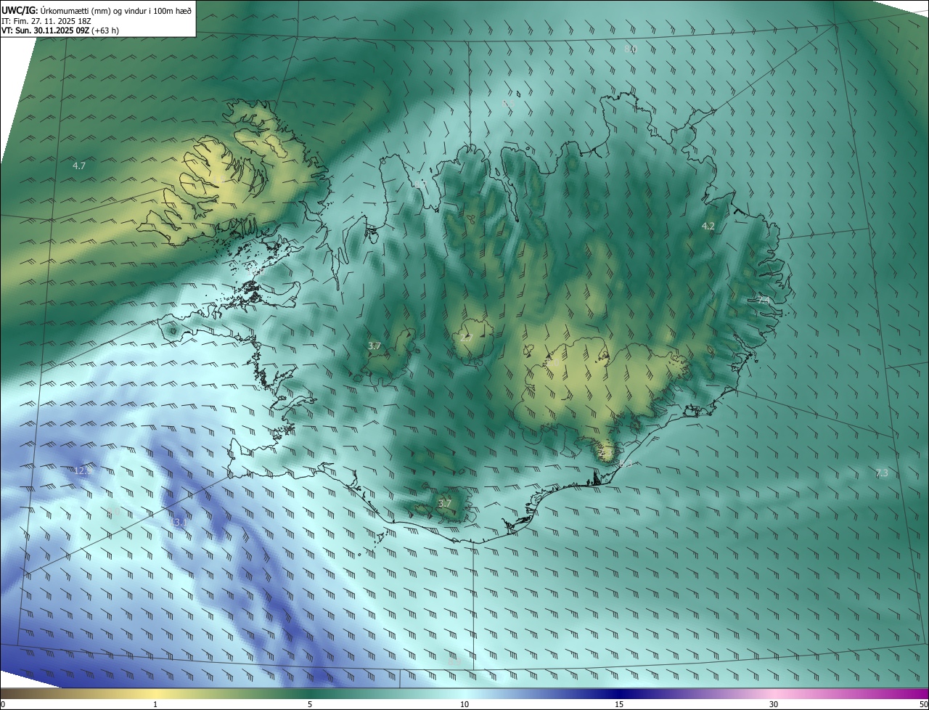Select the valid time 'VT: Sun. 30.11.2025 09Z (+63 h)'
The image size is (929, 710).
click(60, 30)
